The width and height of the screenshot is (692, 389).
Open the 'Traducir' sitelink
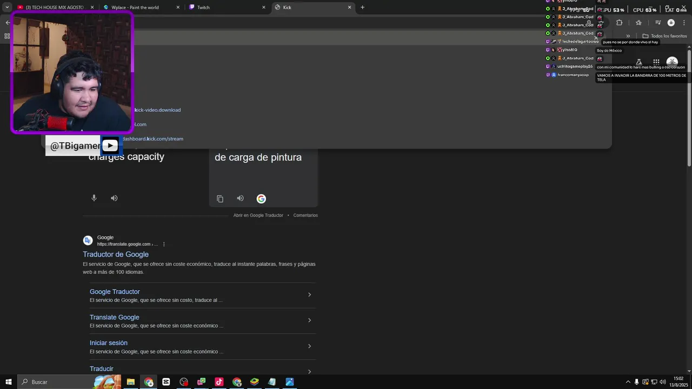pyautogui.click(x=102, y=369)
